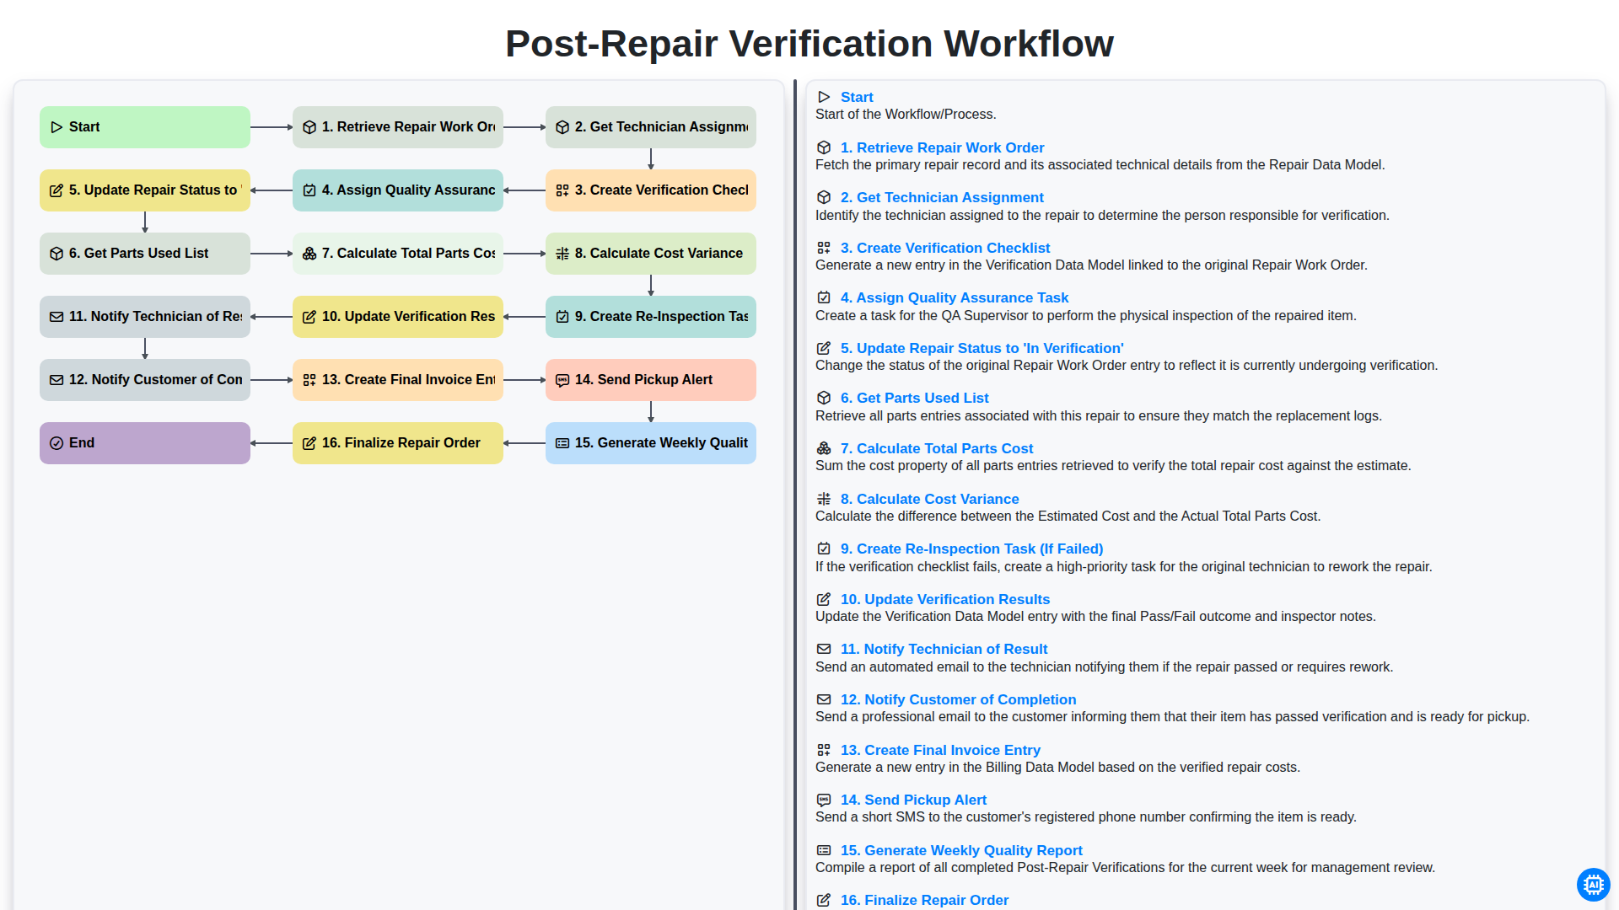Click the report icon in Generate Weekly Quality node

click(562, 443)
